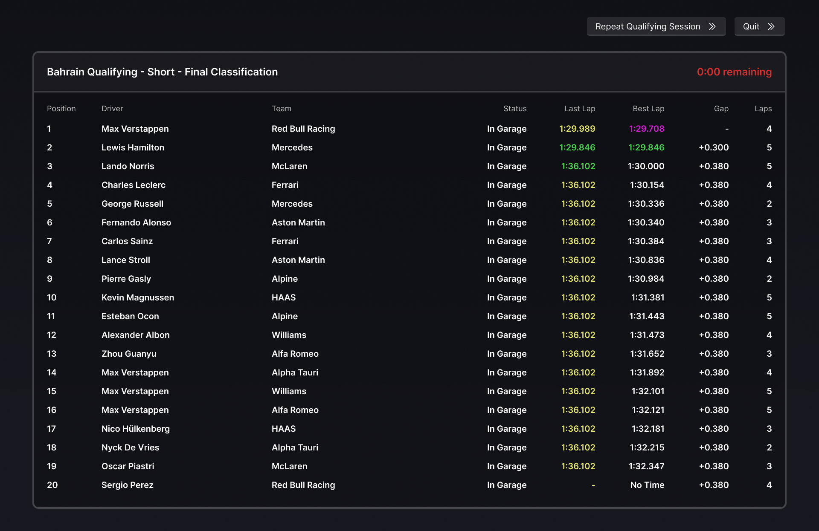The height and width of the screenshot is (531, 819).
Task: Select Lando Norris driver name
Action: point(128,166)
